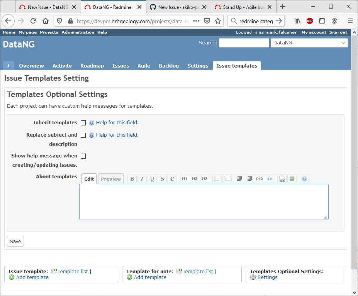Open the Adblock Plus extension icon
Viewport: 358px width, 296px height.
[310, 21]
